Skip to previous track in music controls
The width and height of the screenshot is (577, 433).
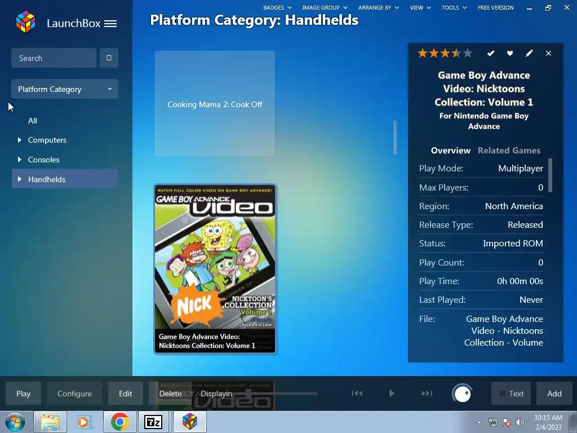[357, 393]
